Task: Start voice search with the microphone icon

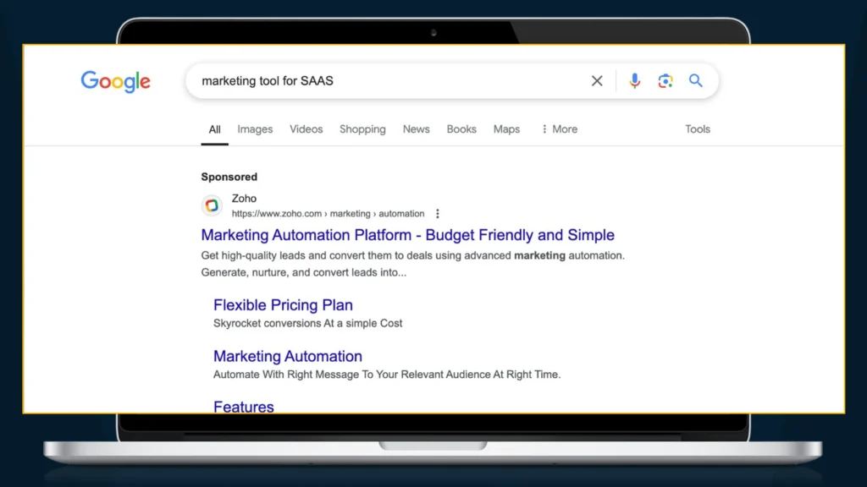Action: 634,80
